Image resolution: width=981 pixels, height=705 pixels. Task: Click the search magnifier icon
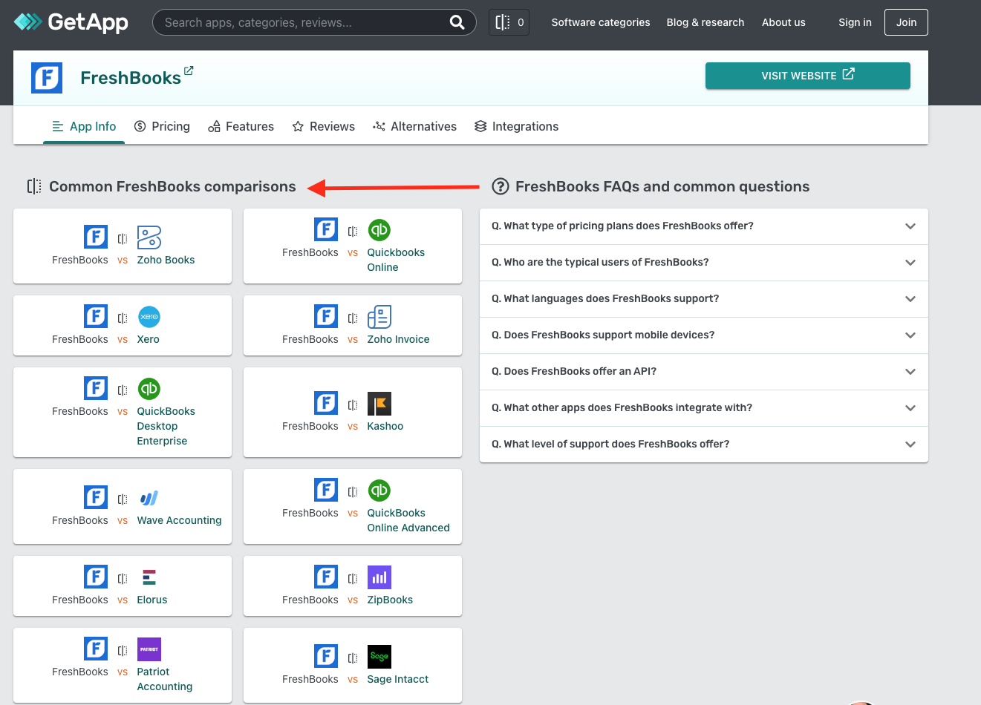457,22
